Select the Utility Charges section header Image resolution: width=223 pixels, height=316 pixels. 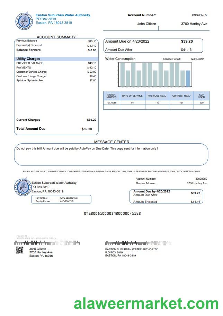click(28, 59)
